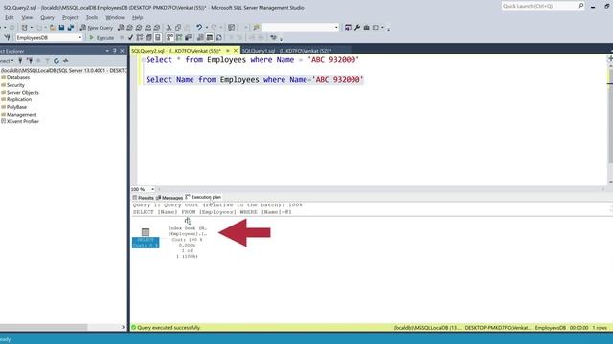Open the Project menu
The width and height of the screenshot is (613, 344).
pyautogui.click(x=70, y=17)
